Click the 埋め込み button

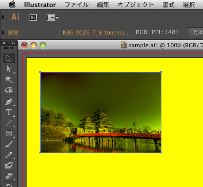195,32
